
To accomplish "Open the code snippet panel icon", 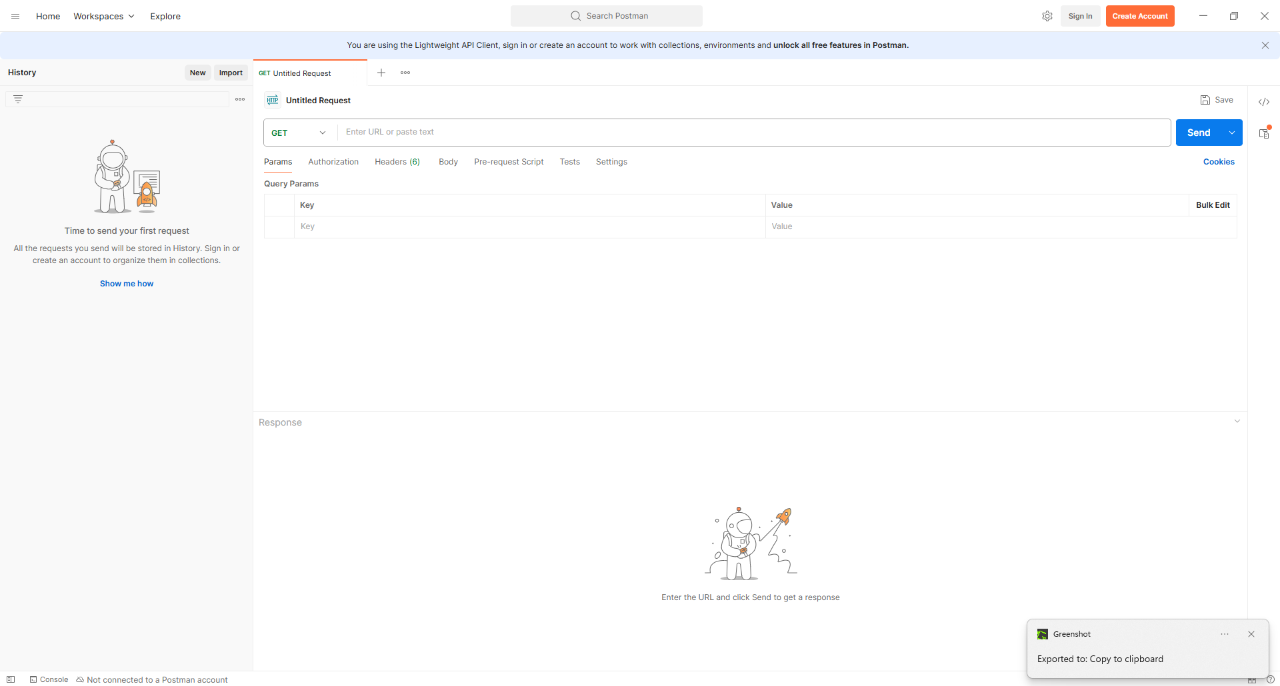I will 1264,102.
